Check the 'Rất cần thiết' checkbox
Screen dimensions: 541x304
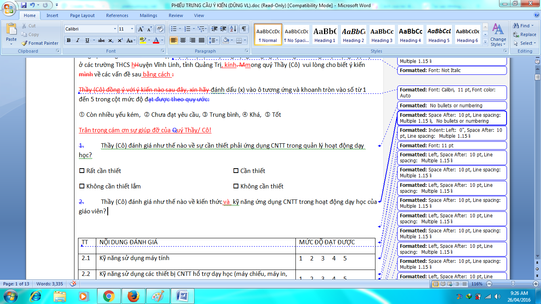[x=82, y=171]
